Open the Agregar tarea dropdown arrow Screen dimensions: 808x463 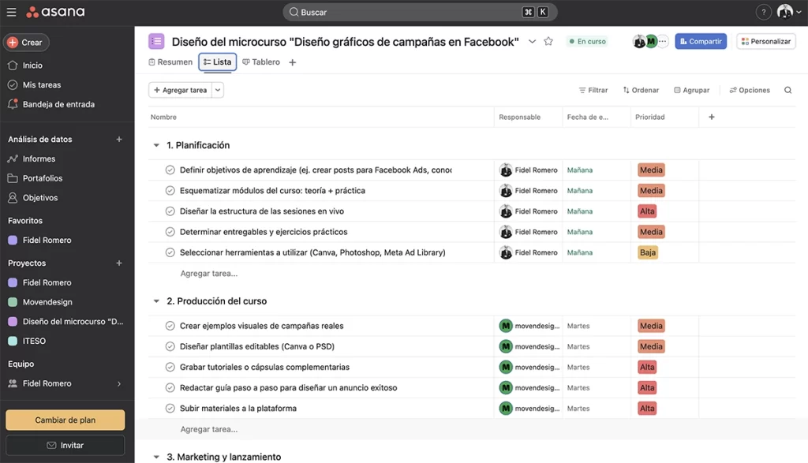tap(219, 91)
